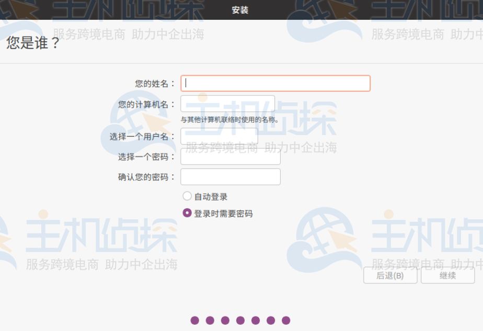Screen dimensions: 483x331
Task: Click the 确认您的密码 confirm password field
Action: click(230, 176)
